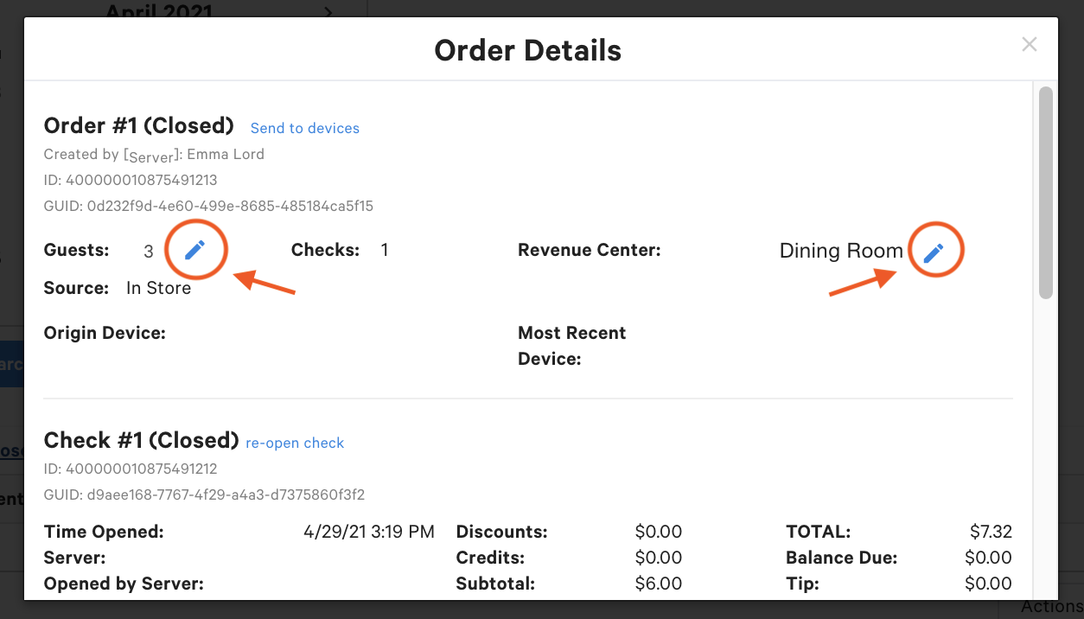The height and width of the screenshot is (619, 1084).
Task: Select the 'Order #1 (Closed)' heading
Action: (x=138, y=126)
